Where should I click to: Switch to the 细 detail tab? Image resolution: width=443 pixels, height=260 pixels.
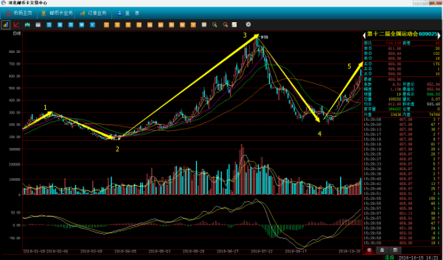[x=369, y=250]
